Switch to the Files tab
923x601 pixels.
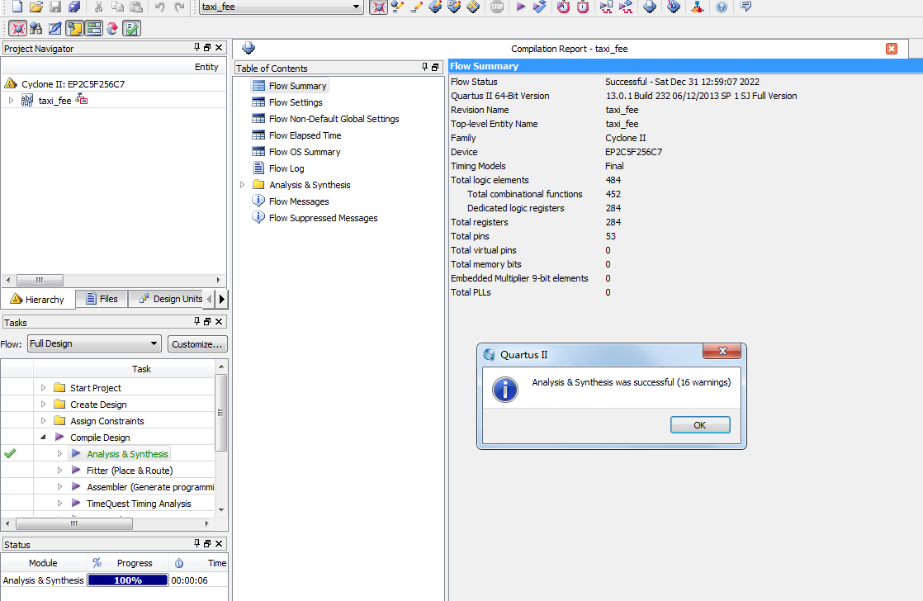(x=101, y=299)
